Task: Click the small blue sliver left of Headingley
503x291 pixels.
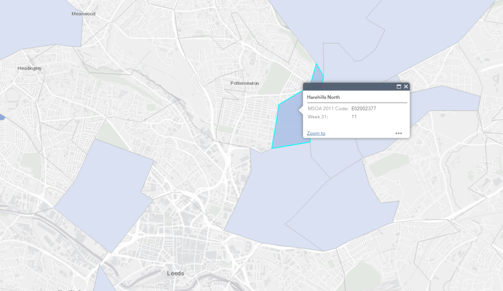Action: pos(2,117)
